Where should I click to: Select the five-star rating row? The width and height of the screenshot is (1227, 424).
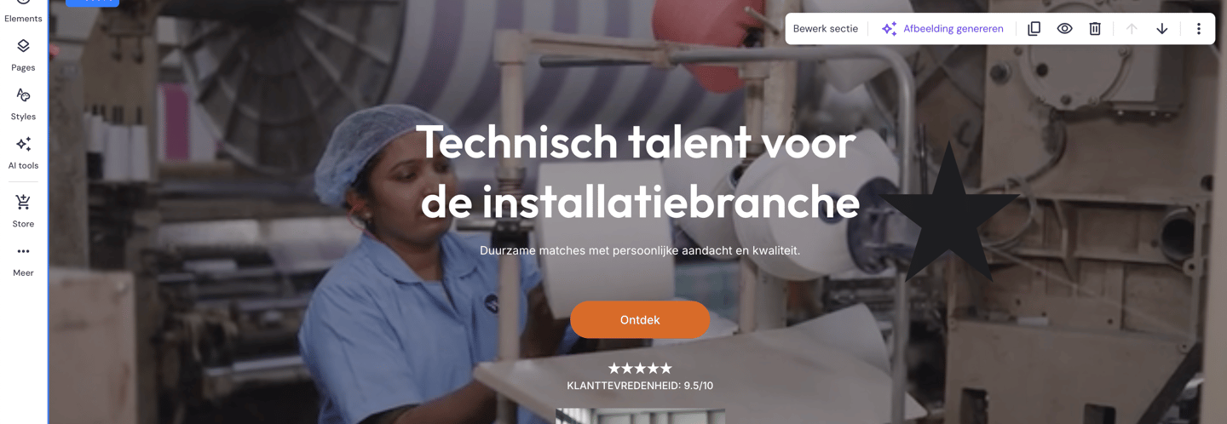(640, 368)
